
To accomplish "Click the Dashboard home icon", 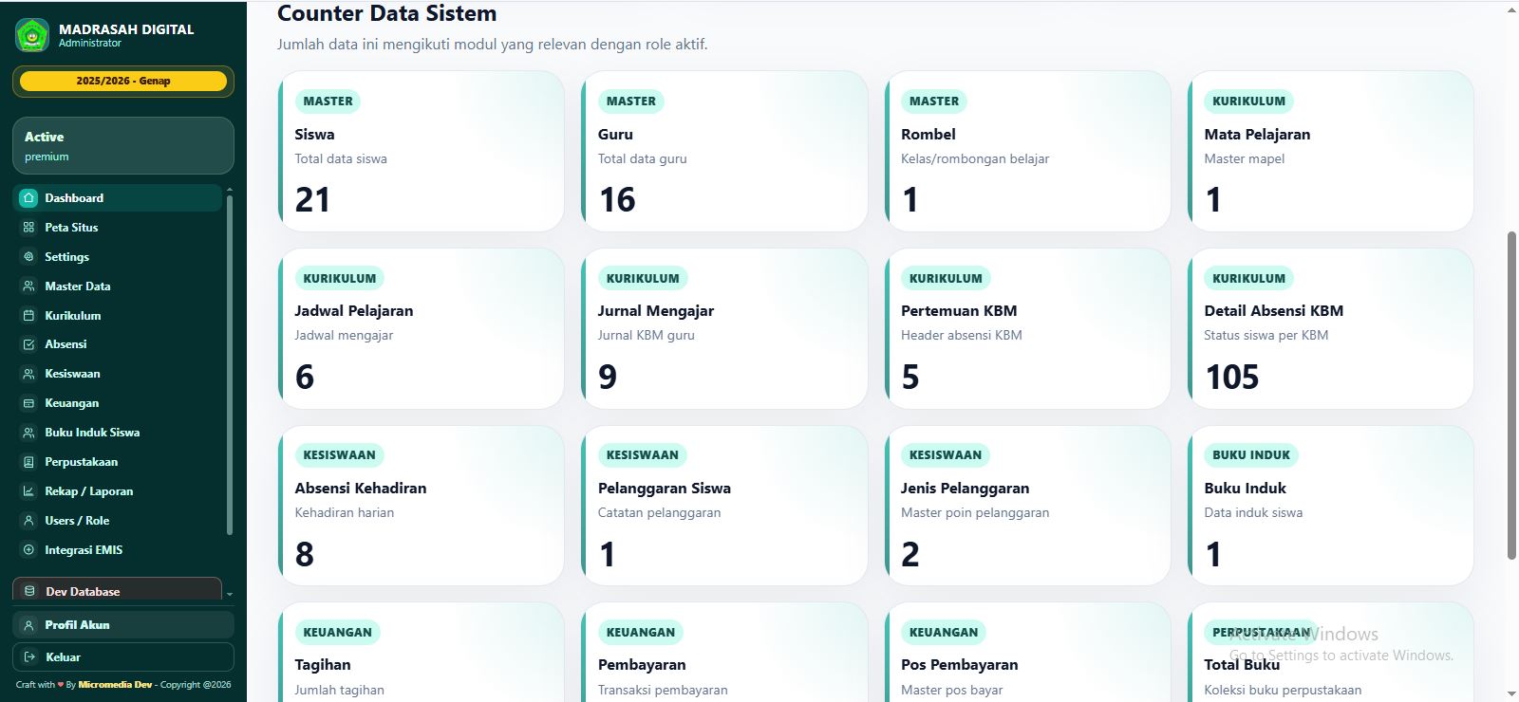I will tap(28, 198).
